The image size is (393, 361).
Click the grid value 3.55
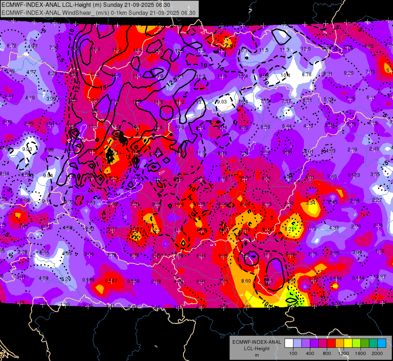tap(375, 174)
